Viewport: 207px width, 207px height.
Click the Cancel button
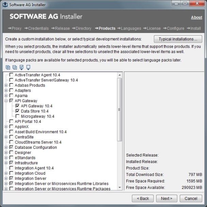click(x=191, y=198)
